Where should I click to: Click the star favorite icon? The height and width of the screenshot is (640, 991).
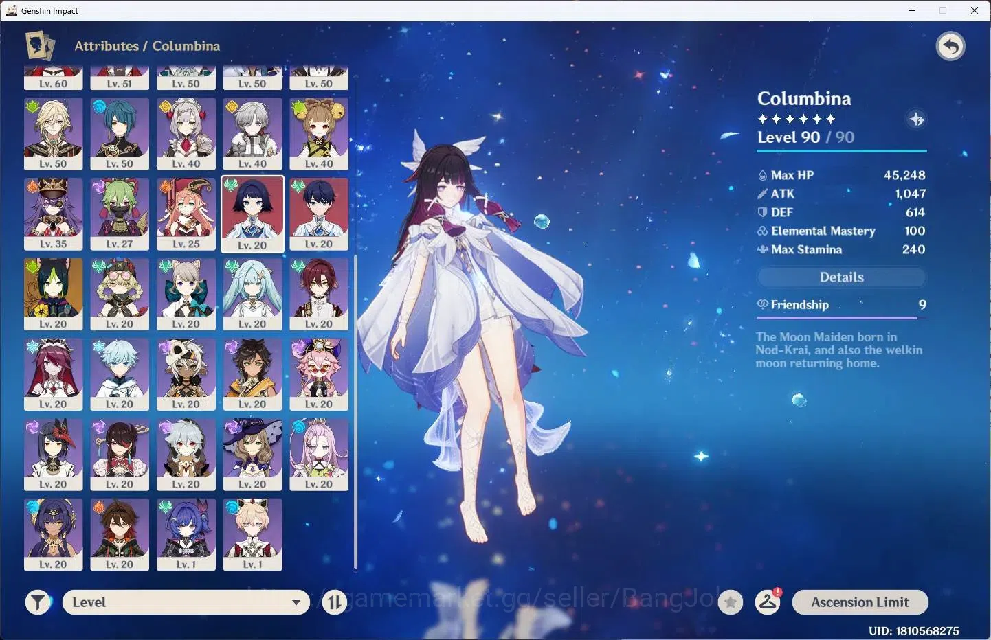(x=731, y=602)
